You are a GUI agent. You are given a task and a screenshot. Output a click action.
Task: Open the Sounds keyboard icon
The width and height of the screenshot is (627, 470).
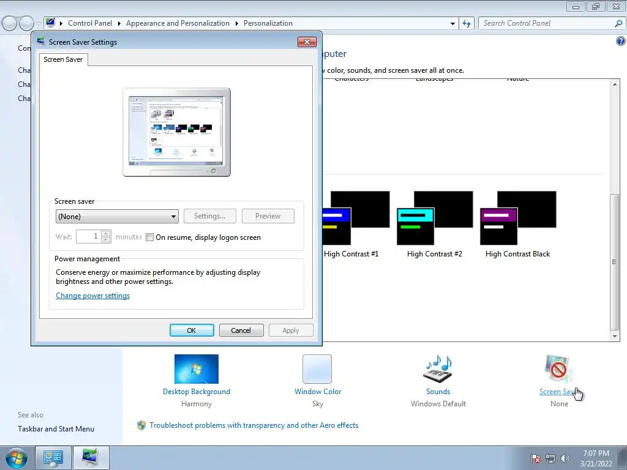click(438, 369)
